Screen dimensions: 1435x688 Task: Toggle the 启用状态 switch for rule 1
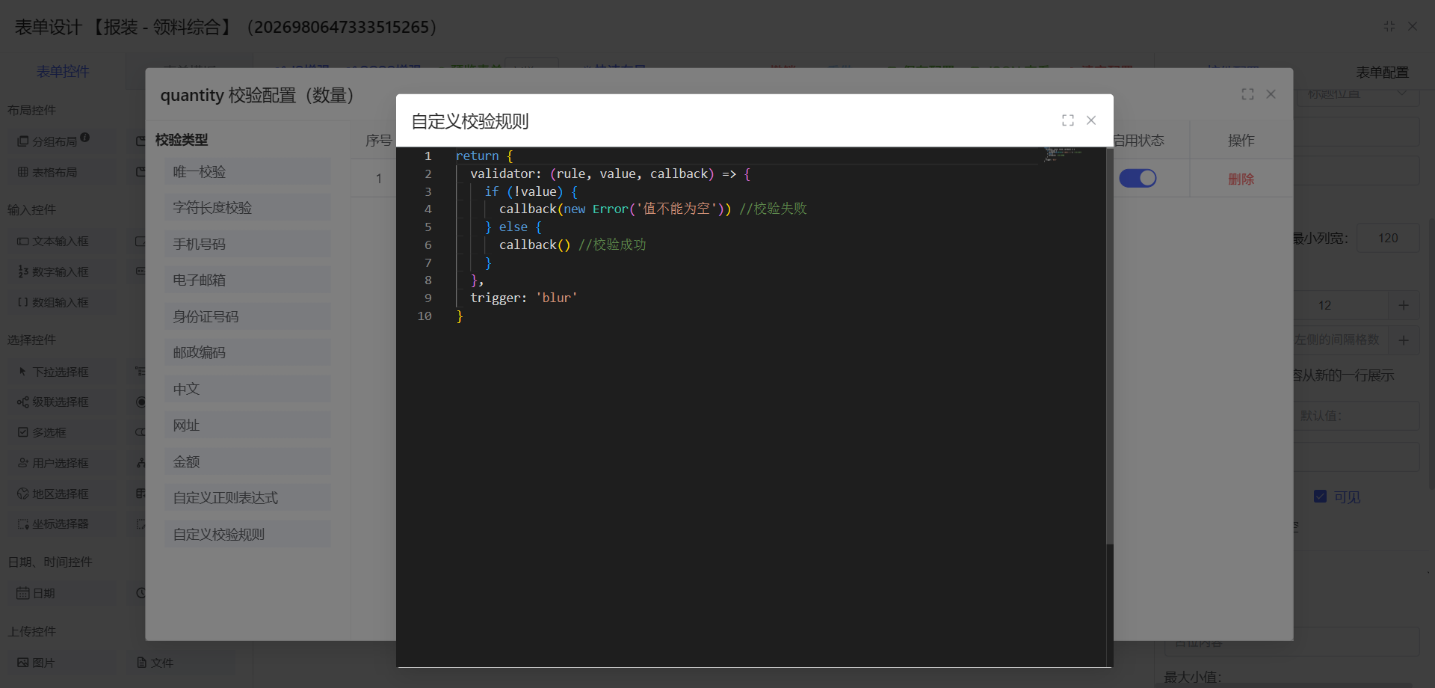(x=1137, y=179)
